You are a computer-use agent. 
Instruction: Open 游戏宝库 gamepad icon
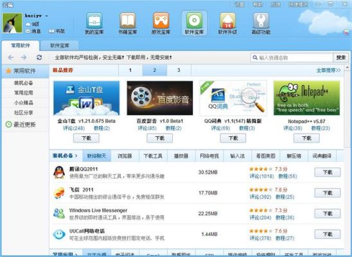[x=161, y=21]
